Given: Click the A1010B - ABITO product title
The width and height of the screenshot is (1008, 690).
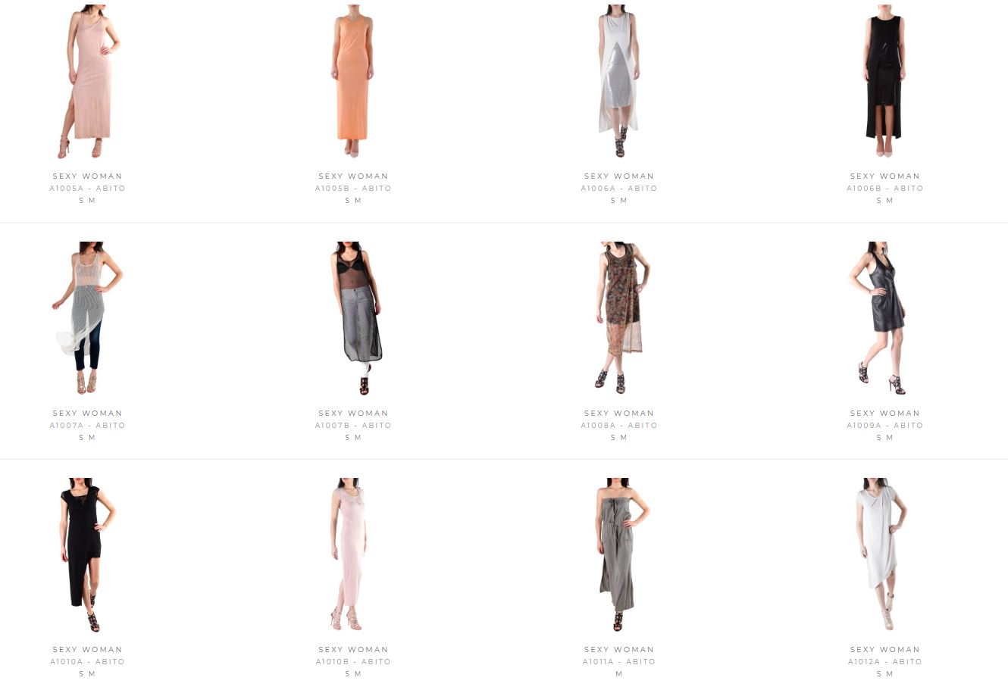Looking at the screenshot, I should [353, 662].
